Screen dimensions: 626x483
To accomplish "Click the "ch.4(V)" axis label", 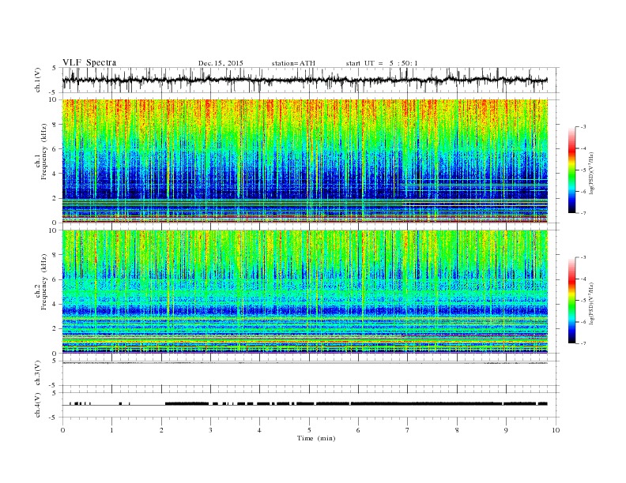I will (38, 405).
